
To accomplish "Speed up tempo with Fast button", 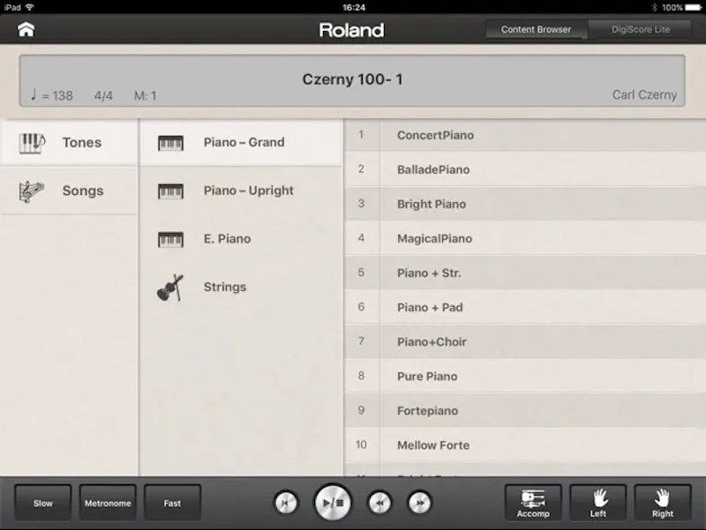I will click(x=172, y=503).
